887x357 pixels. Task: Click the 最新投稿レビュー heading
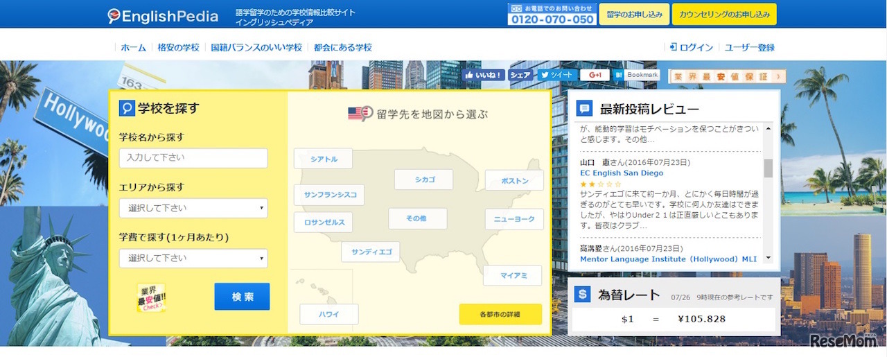[649, 109]
